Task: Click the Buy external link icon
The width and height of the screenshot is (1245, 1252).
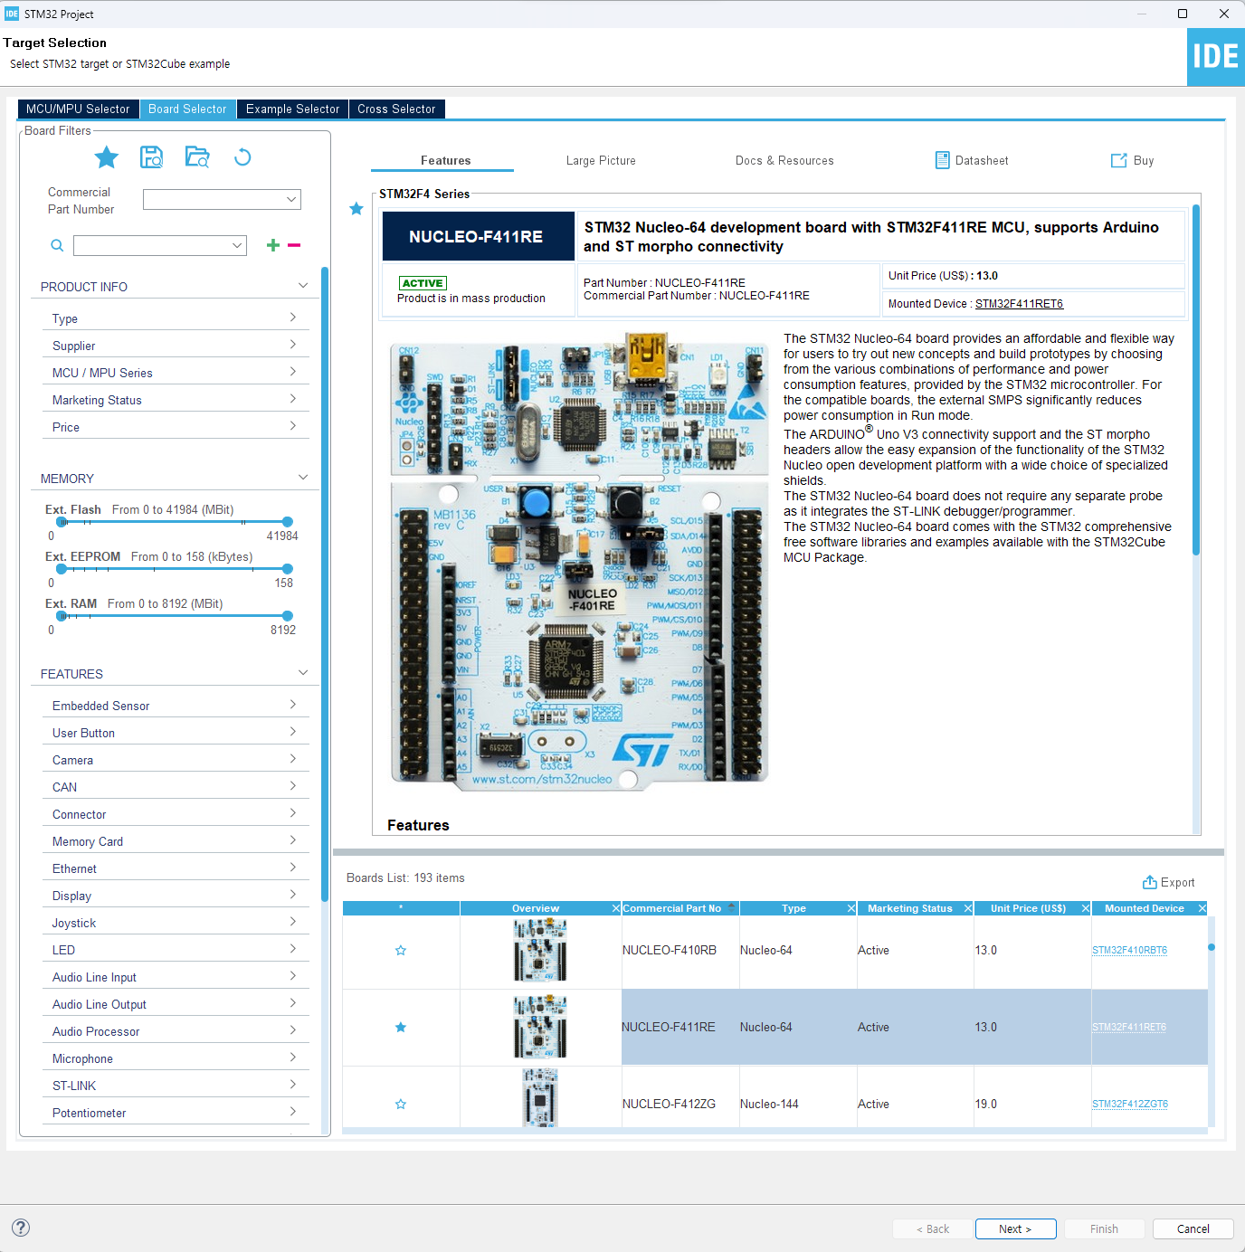Action: 1119,160
